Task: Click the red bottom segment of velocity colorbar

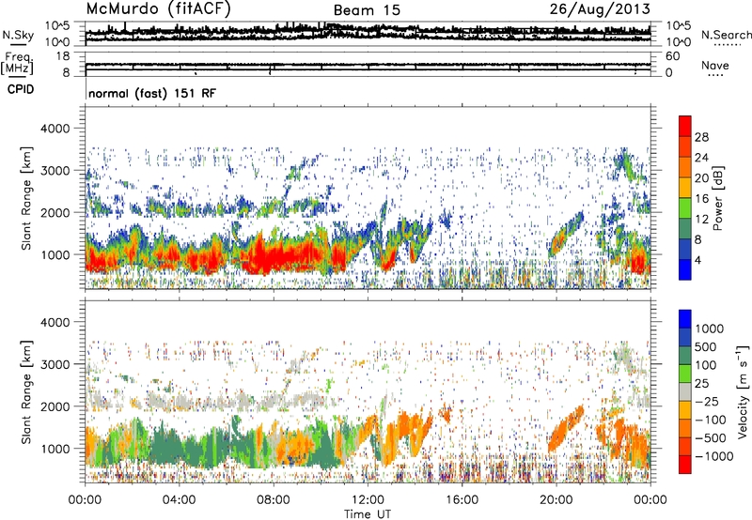Action: 685,465
